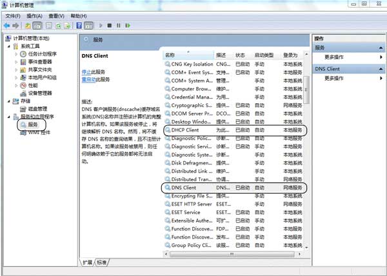Switch to the 标准 tab
Image resolution: width=387 pixels, height=276 pixels.
tap(101, 262)
